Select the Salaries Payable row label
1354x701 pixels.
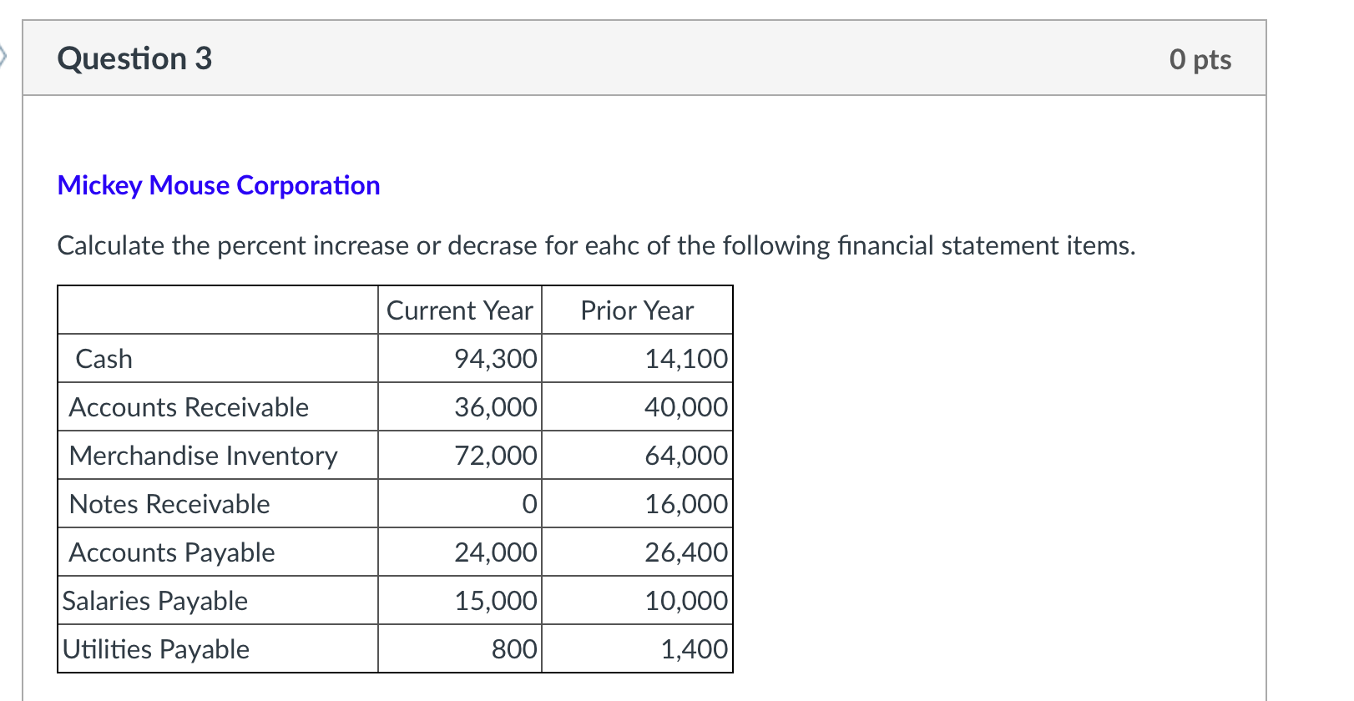[x=155, y=601]
